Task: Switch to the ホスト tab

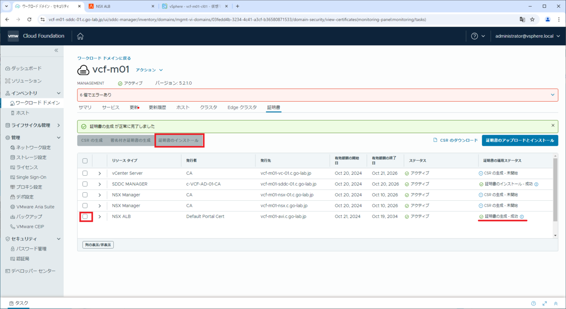Action: (x=183, y=107)
